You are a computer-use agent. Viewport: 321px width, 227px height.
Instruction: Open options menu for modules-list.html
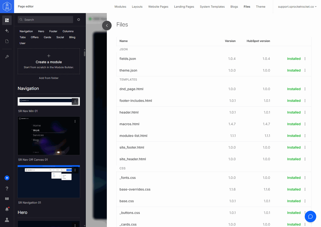tap(305, 136)
